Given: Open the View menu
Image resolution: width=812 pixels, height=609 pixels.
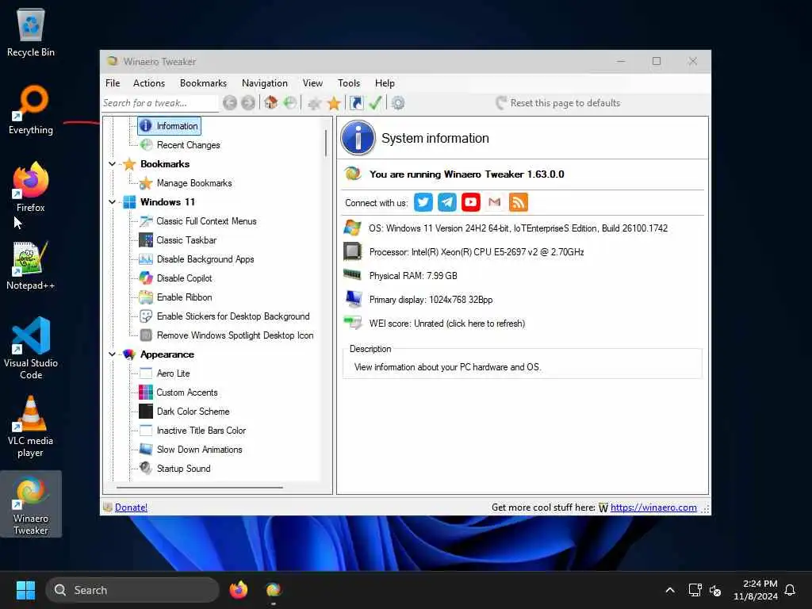Looking at the screenshot, I should (x=312, y=82).
